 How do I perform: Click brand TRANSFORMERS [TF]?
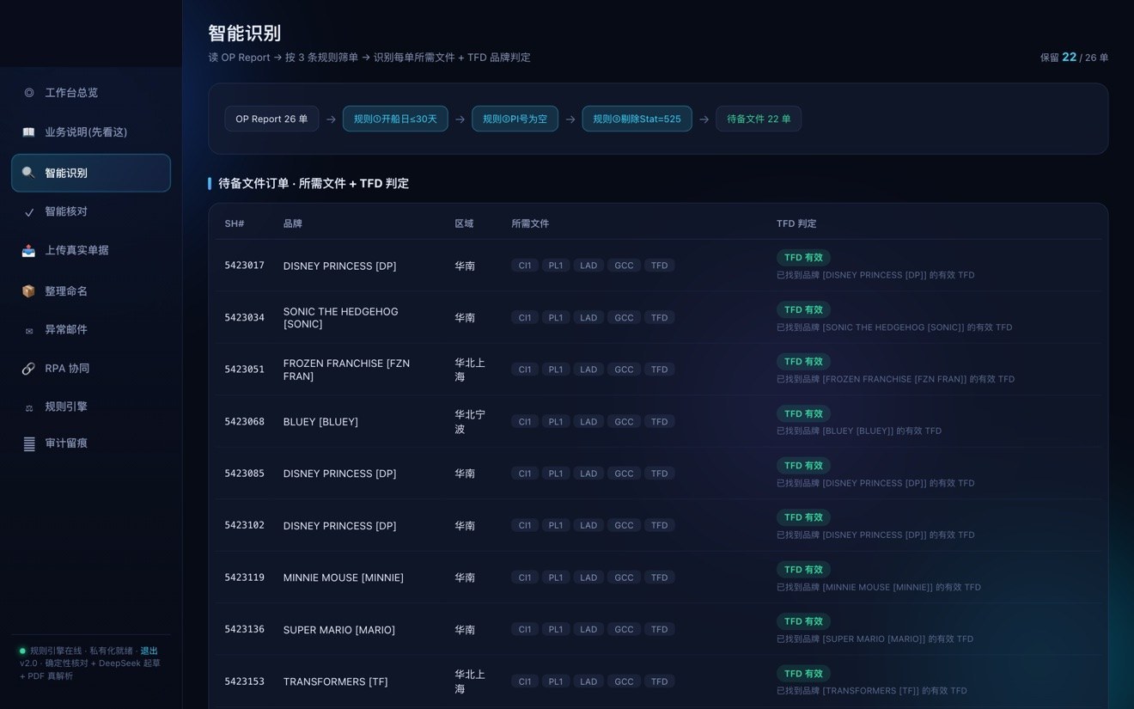coord(336,681)
